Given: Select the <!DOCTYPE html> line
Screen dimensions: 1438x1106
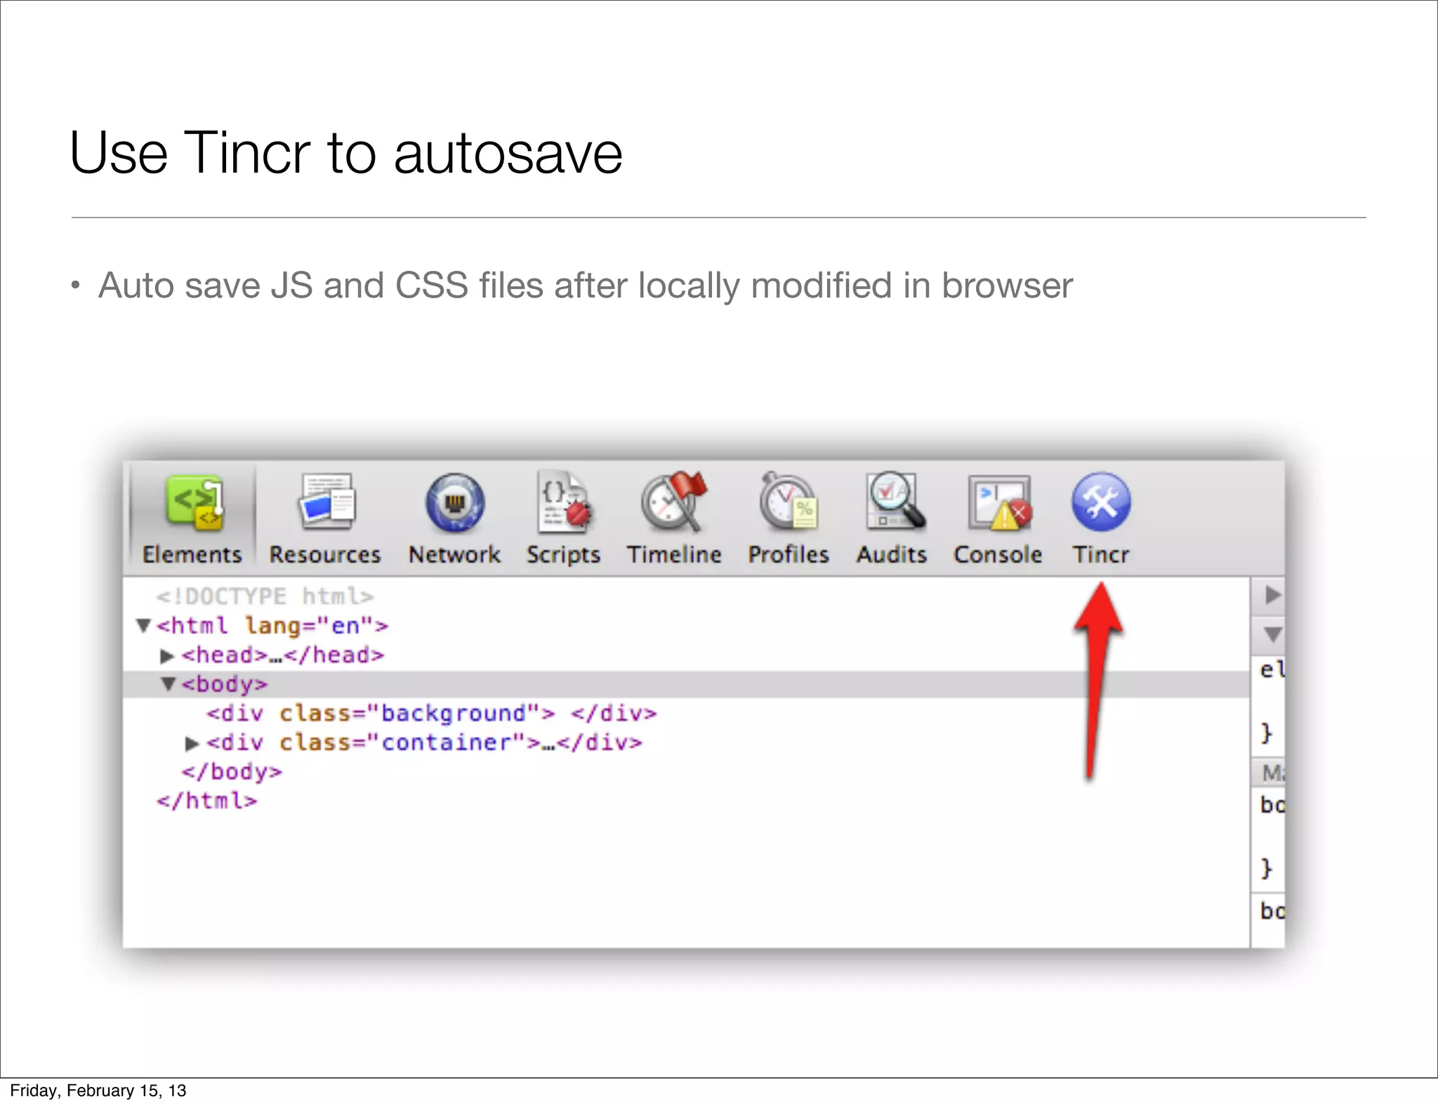Looking at the screenshot, I should [x=265, y=597].
